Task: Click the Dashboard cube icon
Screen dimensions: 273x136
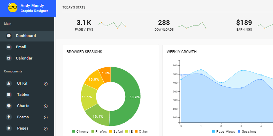Action: point(9,36)
